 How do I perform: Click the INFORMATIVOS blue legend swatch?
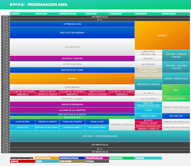72,158
